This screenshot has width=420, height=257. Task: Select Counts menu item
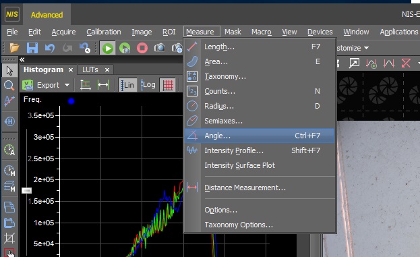tap(260, 91)
